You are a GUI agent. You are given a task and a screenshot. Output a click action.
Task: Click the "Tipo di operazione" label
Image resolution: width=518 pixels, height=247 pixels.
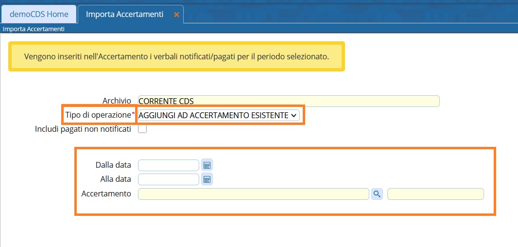pyautogui.click(x=98, y=115)
